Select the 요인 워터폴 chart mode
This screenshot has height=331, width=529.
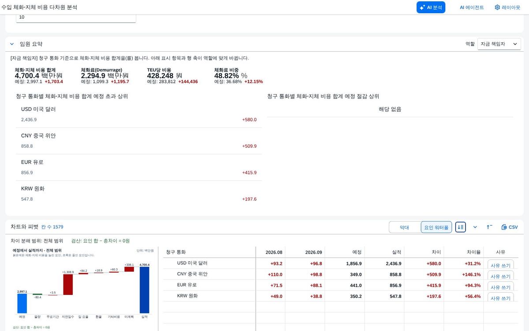pos(436,227)
